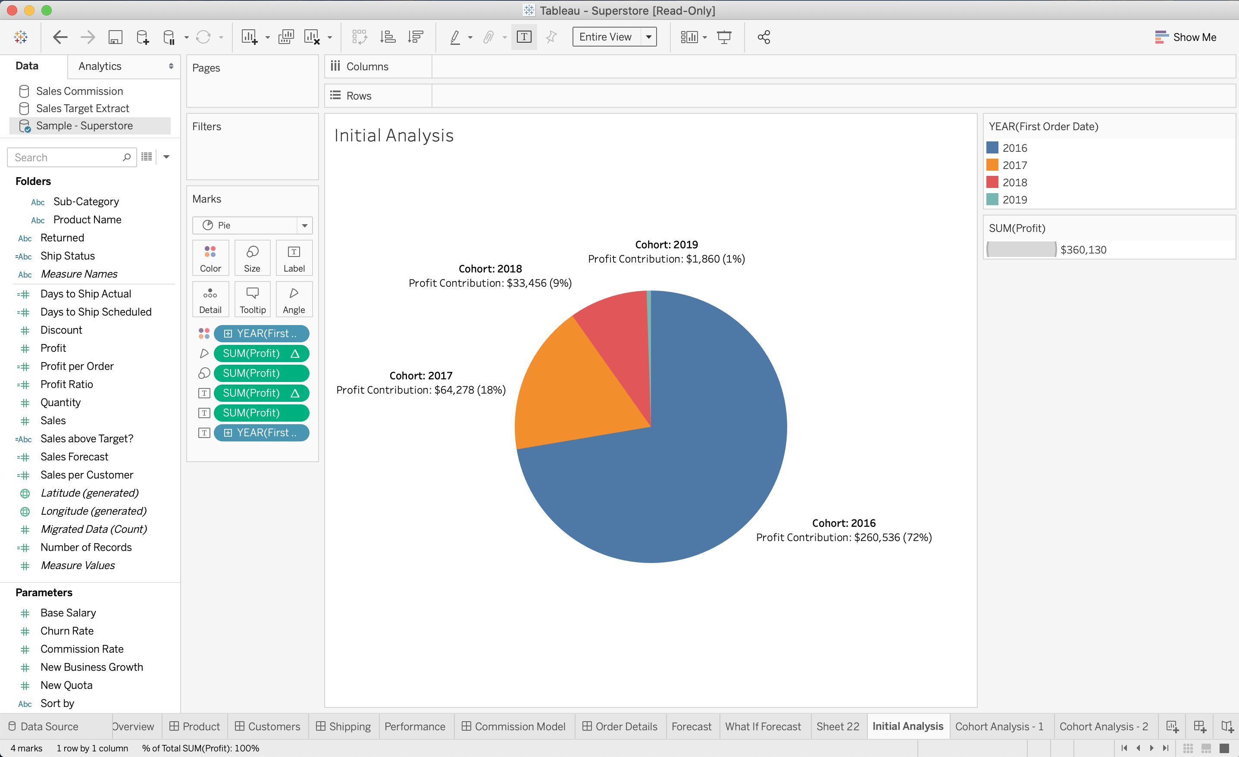Click the data pane Search field
1239x757 pixels.
click(x=66, y=157)
